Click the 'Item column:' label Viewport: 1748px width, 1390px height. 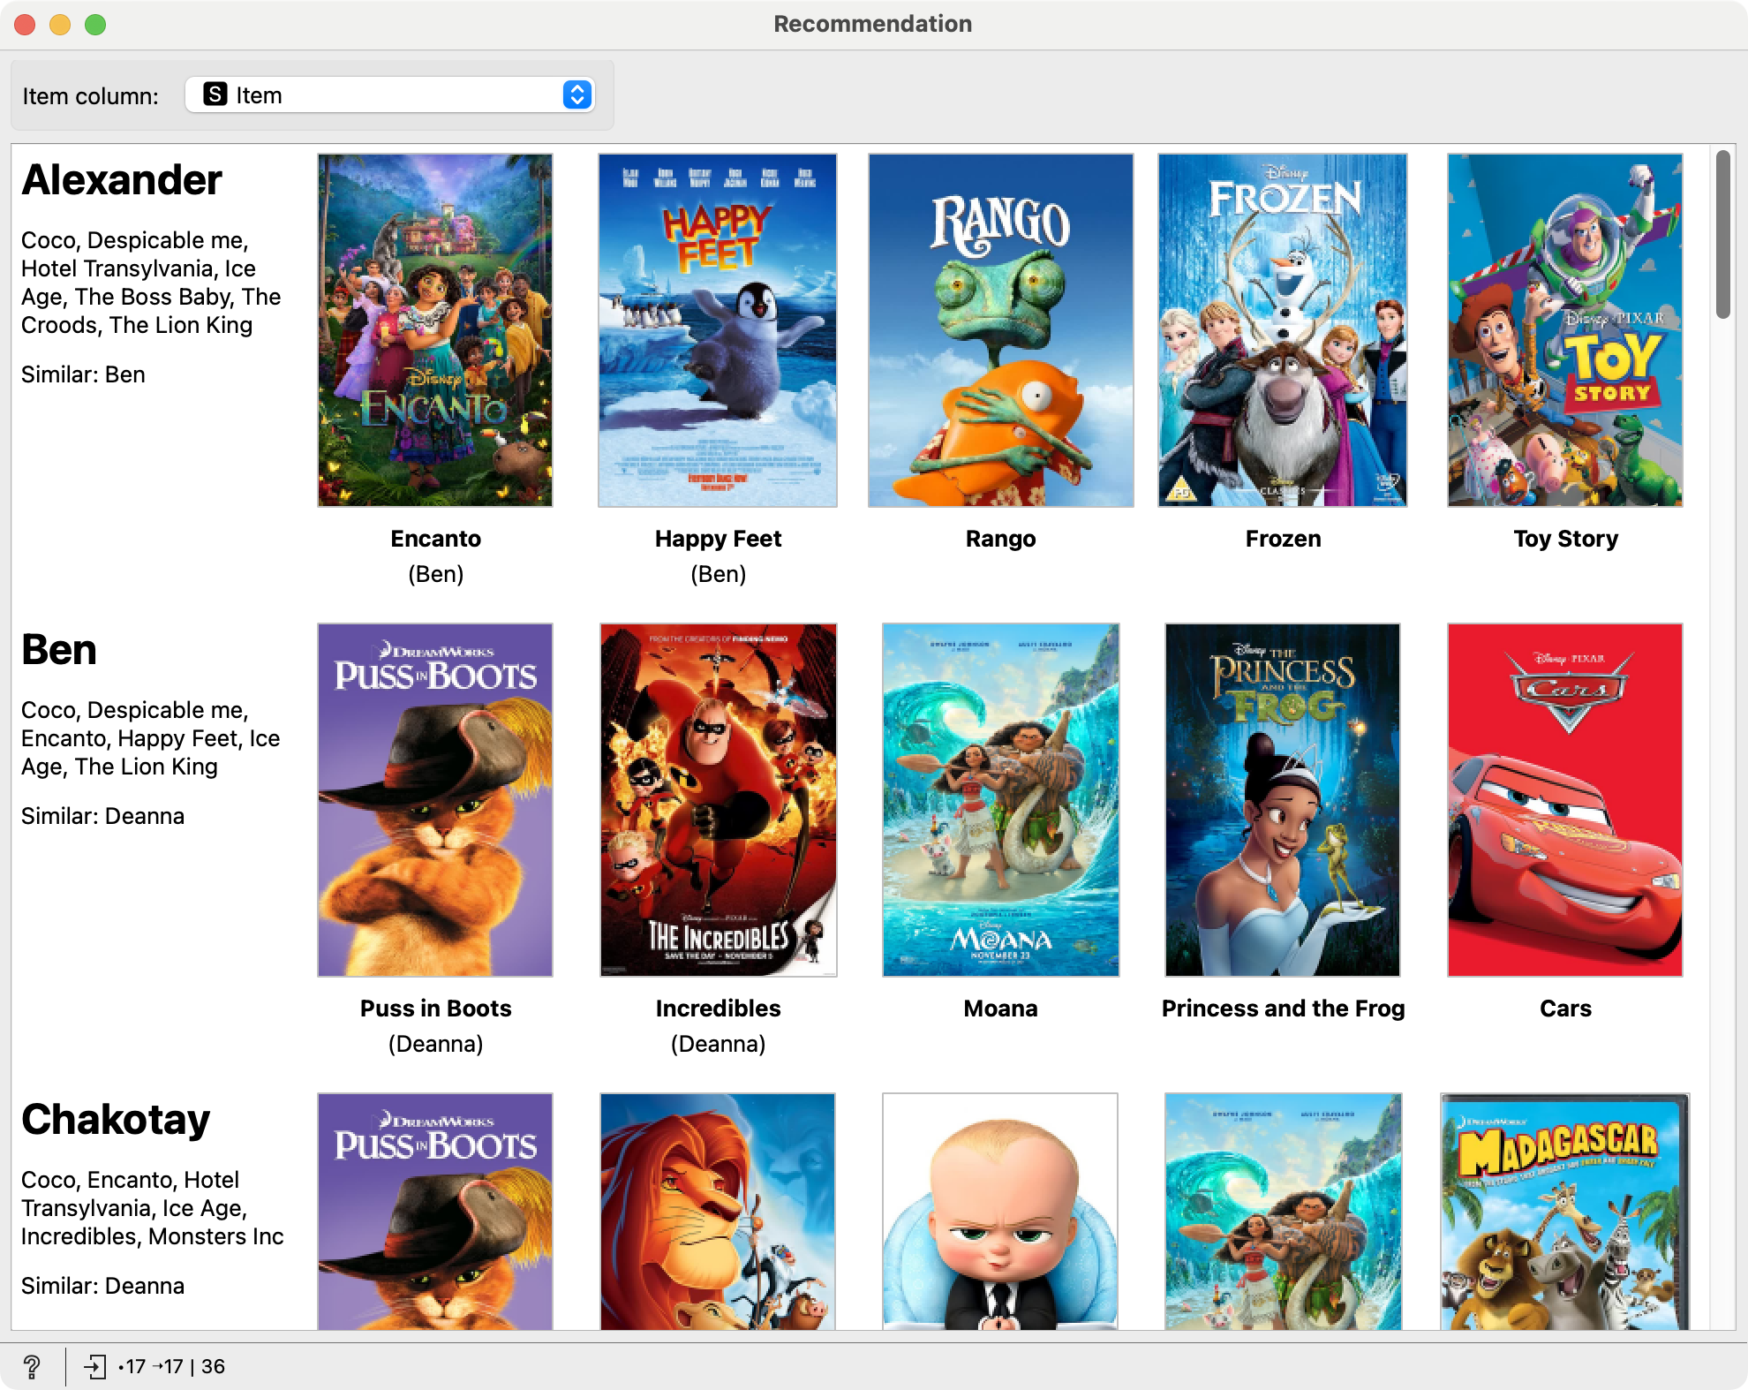[90, 95]
